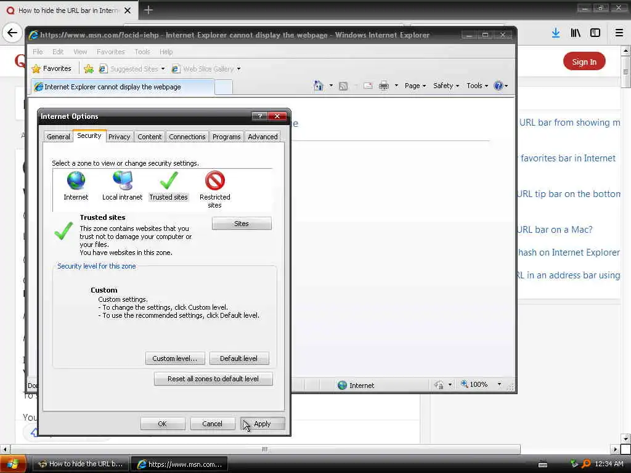Click the IE Help question mark icon
The height and width of the screenshot is (473, 631).
pos(498,86)
